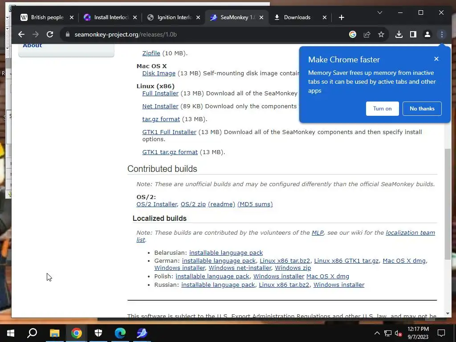The width and height of the screenshot is (456, 342).
Task: Open the OS/2 readme link
Action: (221, 204)
